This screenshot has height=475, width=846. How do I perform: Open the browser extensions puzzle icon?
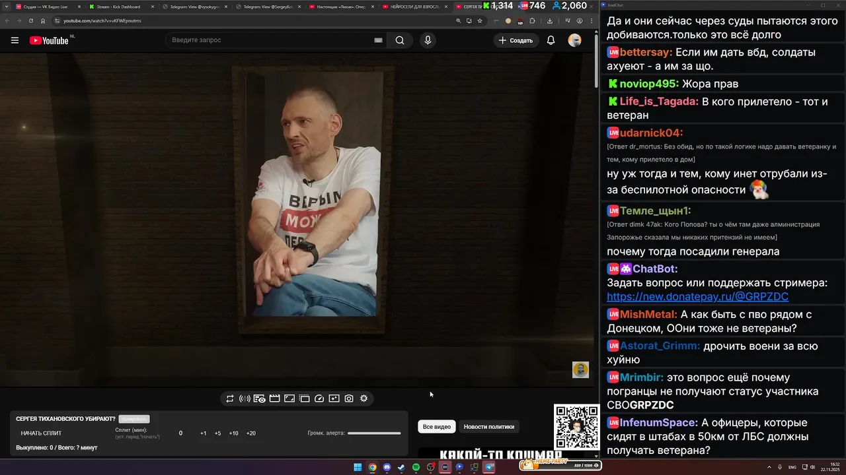pos(533,20)
